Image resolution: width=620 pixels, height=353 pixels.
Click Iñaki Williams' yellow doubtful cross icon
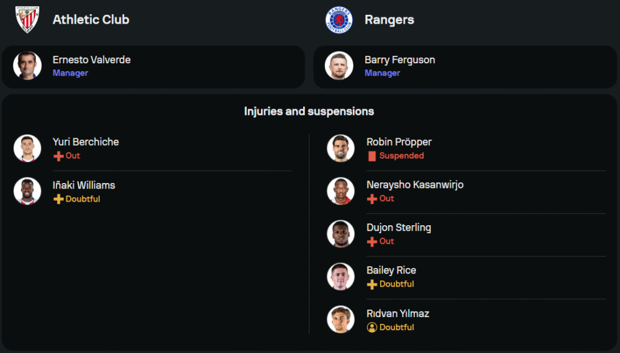(59, 199)
